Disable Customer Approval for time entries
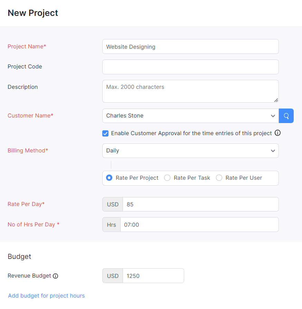Viewport: 302px width, 309px height. point(105,133)
